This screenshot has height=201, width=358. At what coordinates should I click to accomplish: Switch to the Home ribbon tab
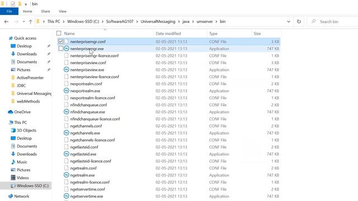(27, 11)
